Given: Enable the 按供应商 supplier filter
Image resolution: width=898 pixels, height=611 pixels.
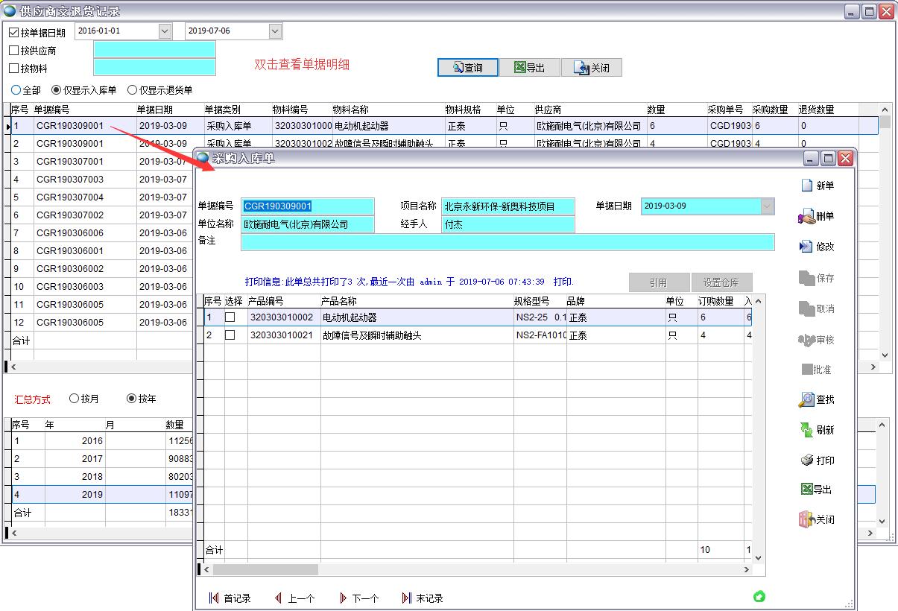Looking at the screenshot, I should pyautogui.click(x=13, y=51).
